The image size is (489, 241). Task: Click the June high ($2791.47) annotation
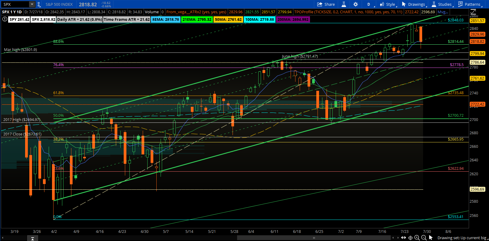[300, 56]
